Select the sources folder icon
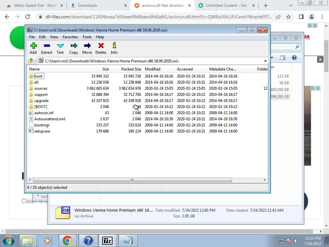This screenshot has height=247, width=329. pyautogui.click(x=31, y=88)
